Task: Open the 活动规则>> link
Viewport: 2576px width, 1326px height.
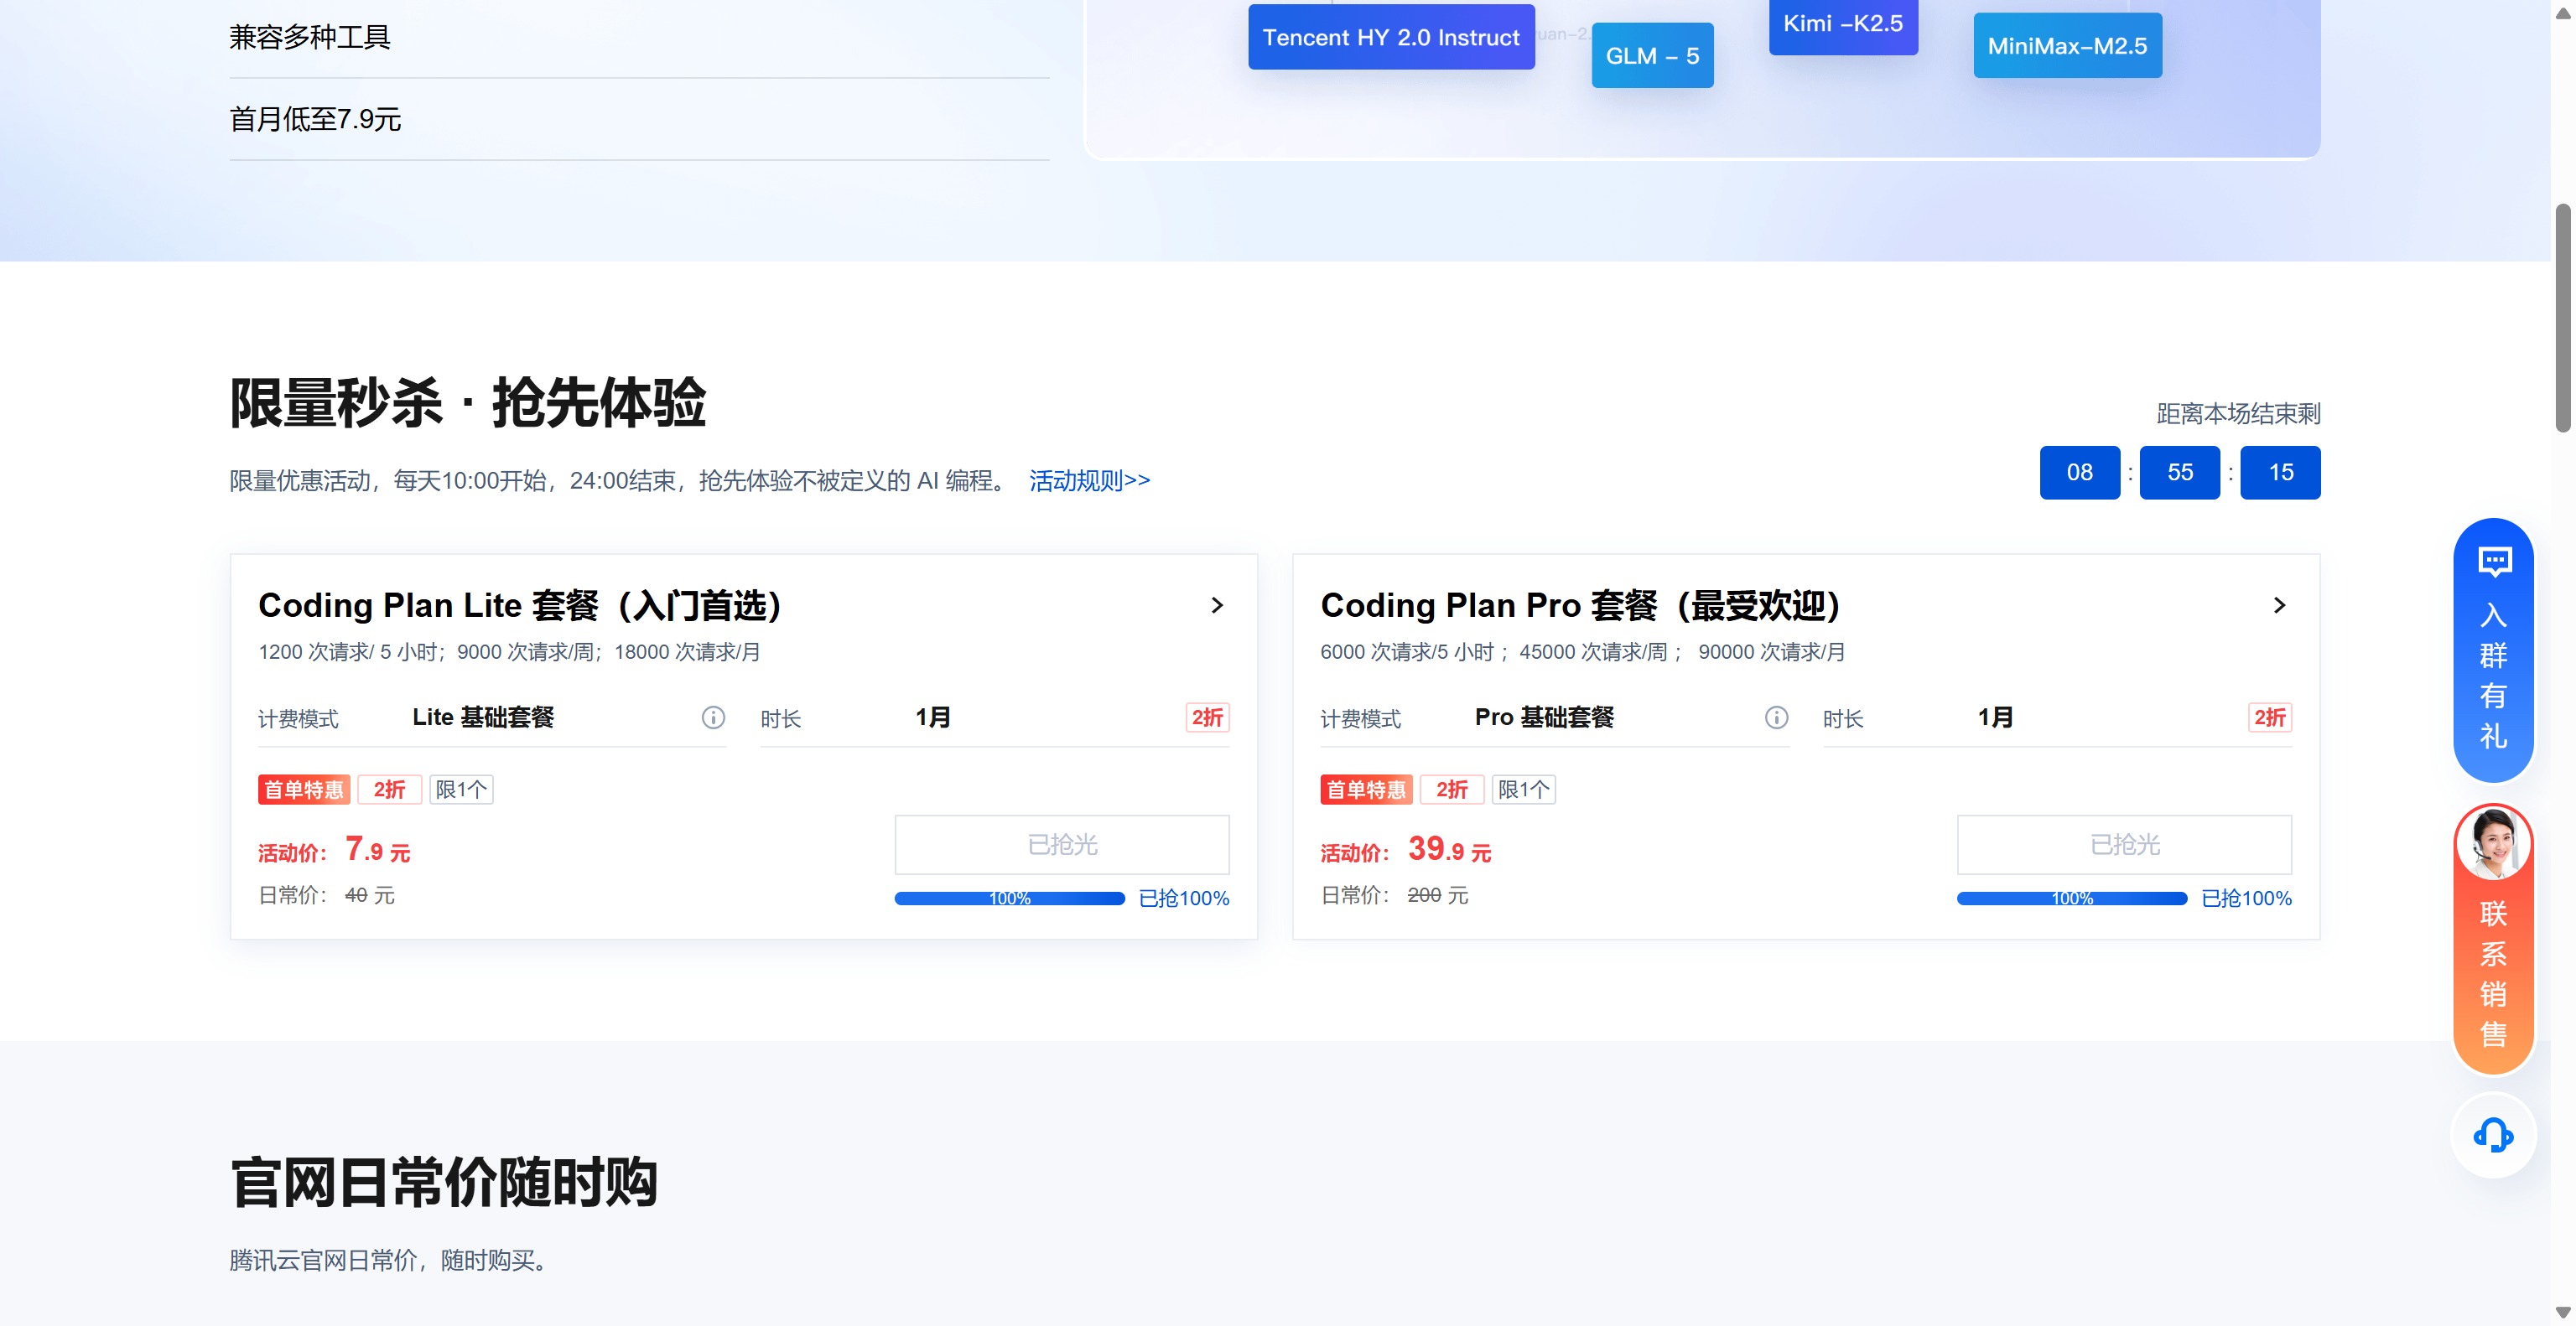Action: (x=1089, y=480)
